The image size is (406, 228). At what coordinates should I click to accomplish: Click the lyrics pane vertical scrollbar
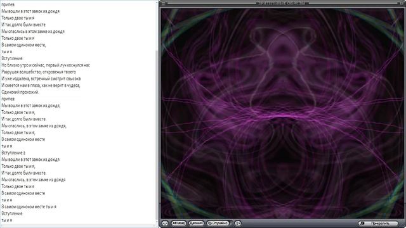157,113
